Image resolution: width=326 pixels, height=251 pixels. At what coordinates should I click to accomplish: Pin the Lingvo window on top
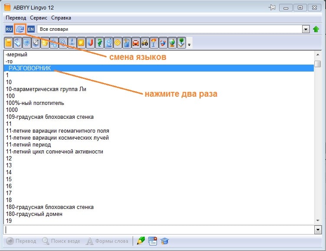[x=272, y=8]
